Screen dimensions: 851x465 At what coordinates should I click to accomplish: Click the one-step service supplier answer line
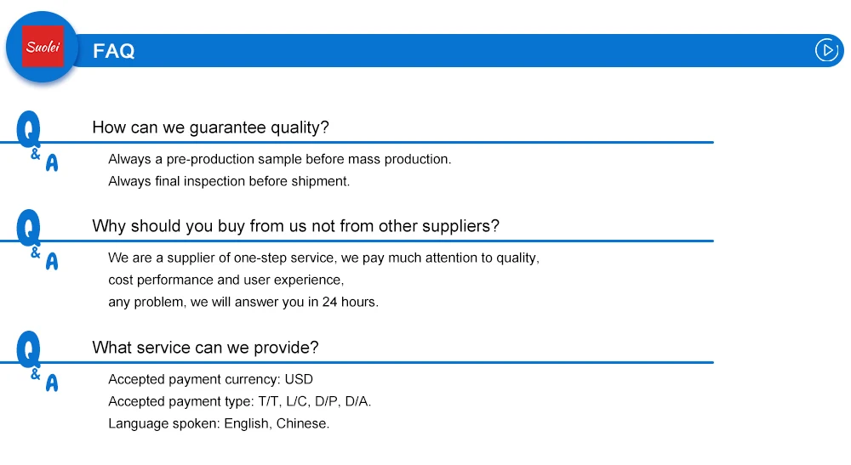tap(323, 258)
